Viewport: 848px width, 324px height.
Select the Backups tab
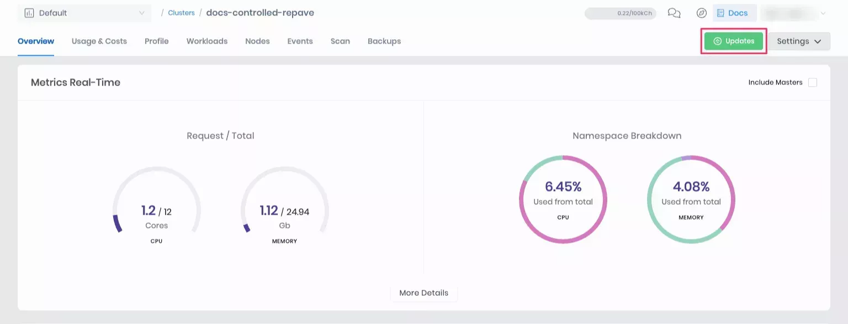384,41
